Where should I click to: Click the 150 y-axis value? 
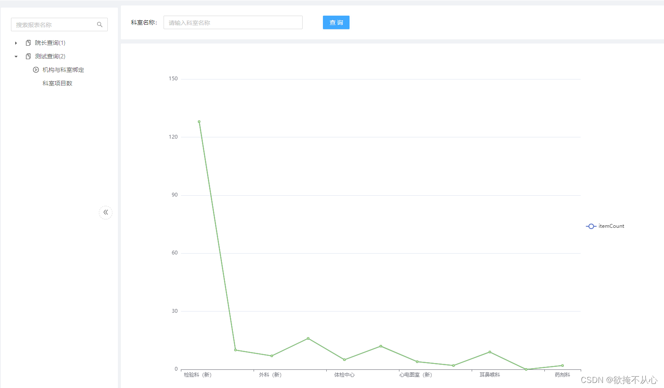point(173,79)
